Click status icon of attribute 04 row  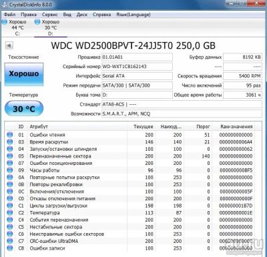[x=10, y=149]
